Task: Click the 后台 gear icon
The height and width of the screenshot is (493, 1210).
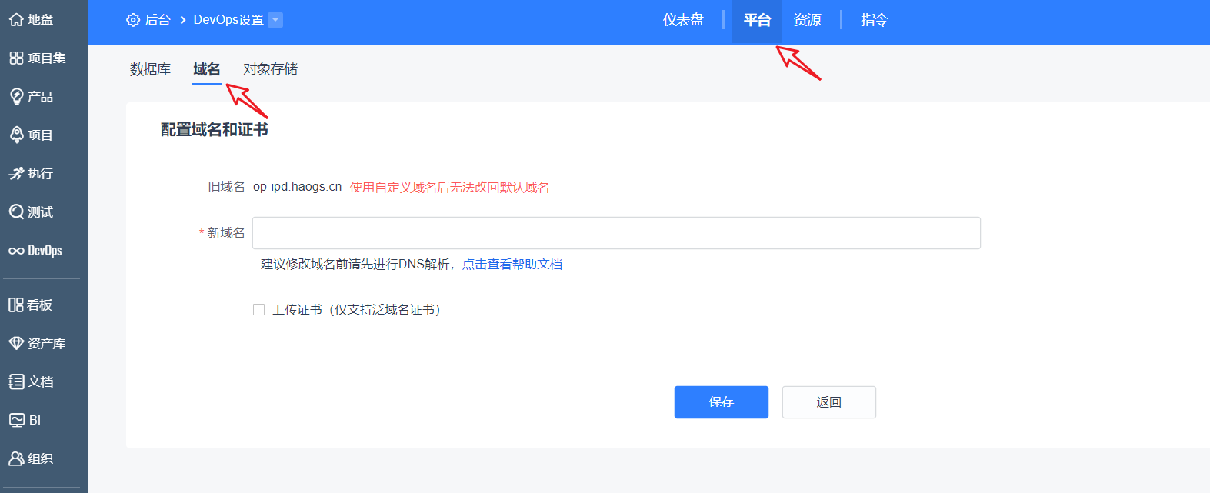Action: pyautogui.click(x=133, y=20)
